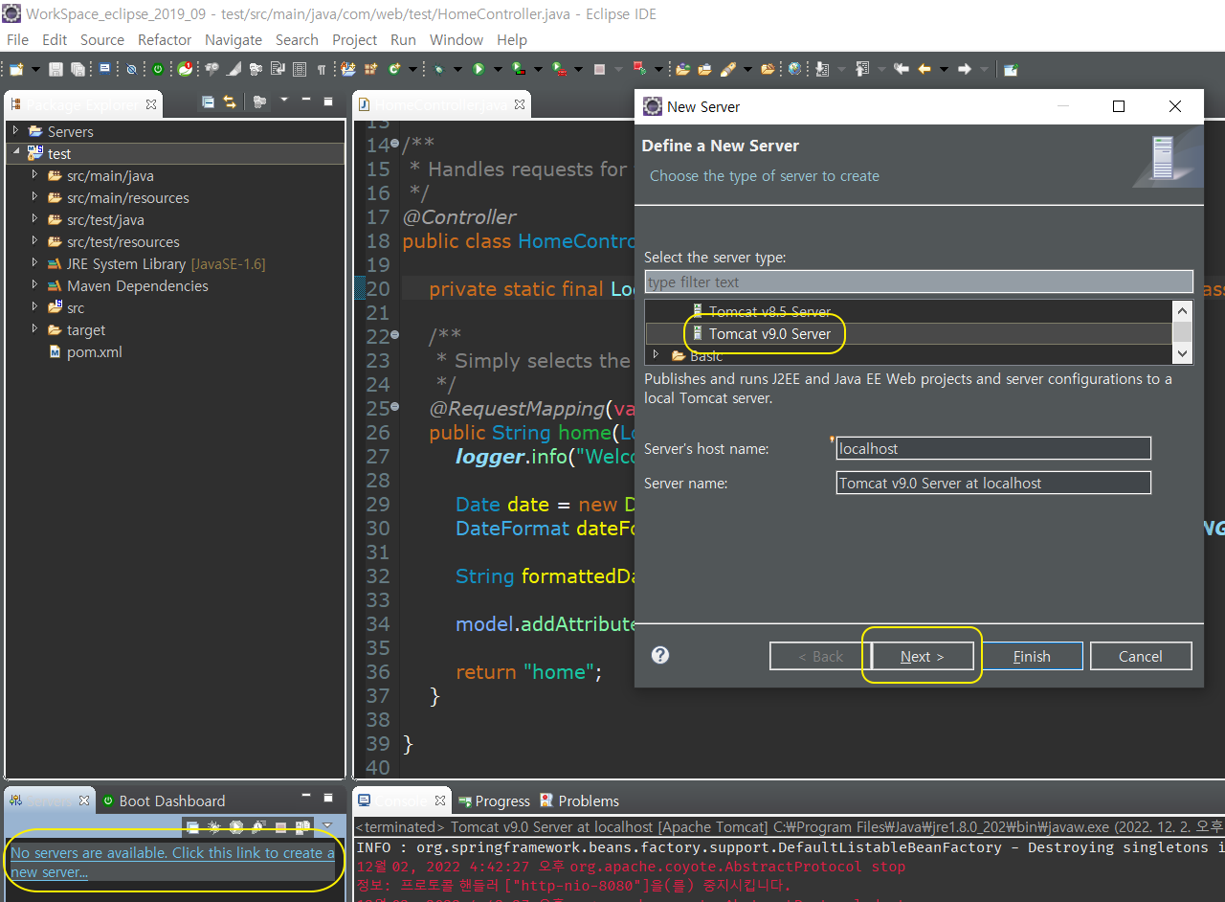Click the server type list scroll down arrow
This screenshot has height=902, width=1225.
tap(1183, 353)
